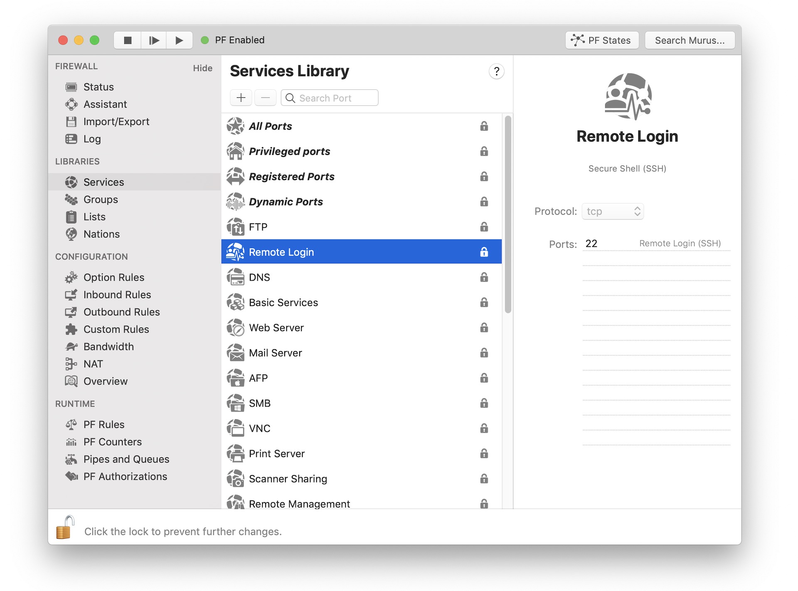The image size is (798, 591).
Task: Click the lock icon on DNS row
Action: coord(484,277)
